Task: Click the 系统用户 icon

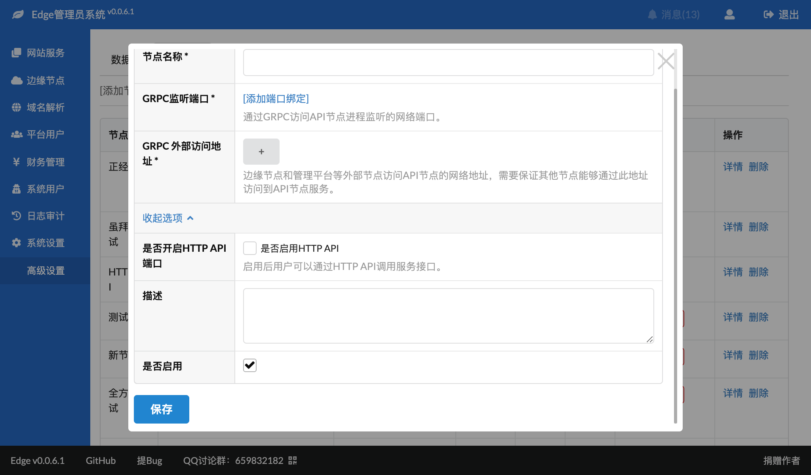Action: tap(16, 189)
